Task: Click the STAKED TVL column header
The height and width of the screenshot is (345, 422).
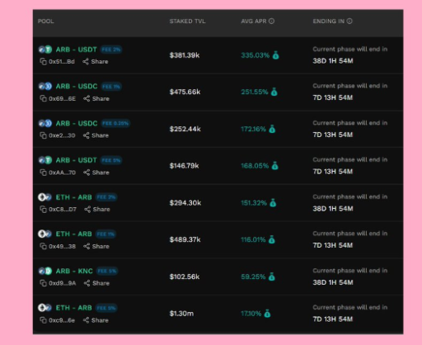Action: (x=187, y=21)
